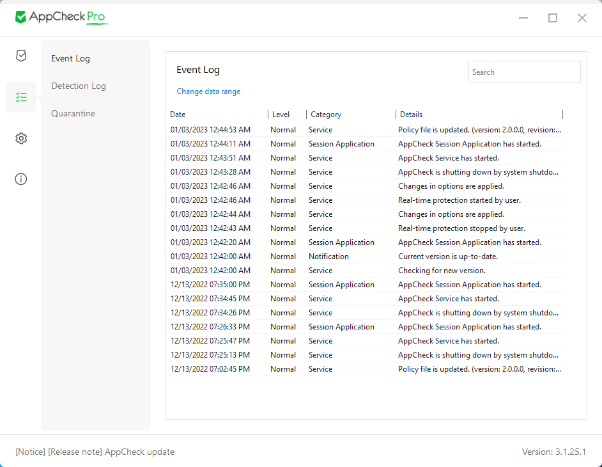
Task: Click the Version: 3.1.25.1 text
Action: [x=554, y=452]
